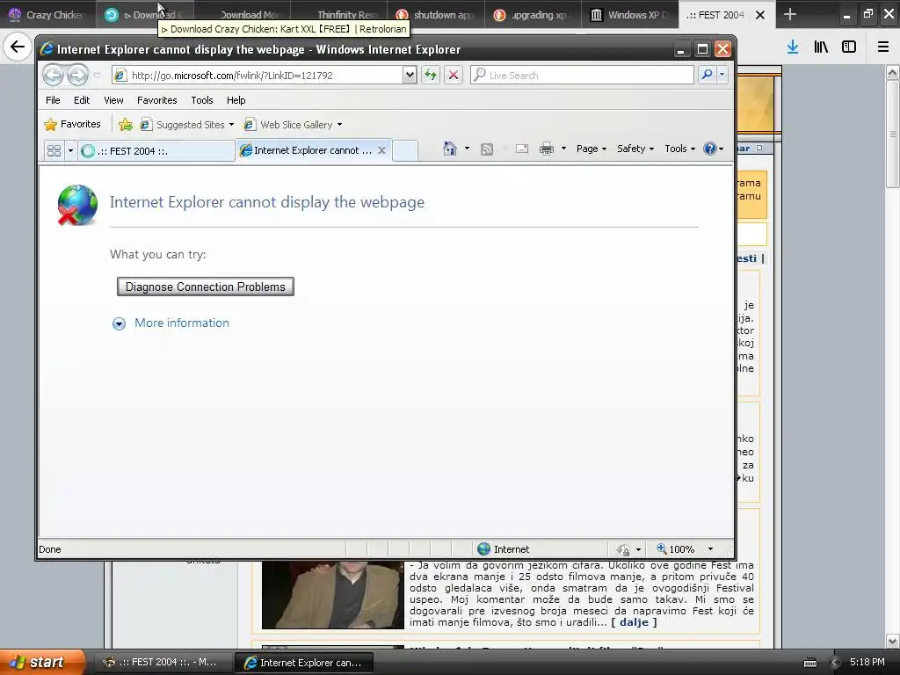Open the Favorites star center button
Screen dimensions: 900x675
72,124
